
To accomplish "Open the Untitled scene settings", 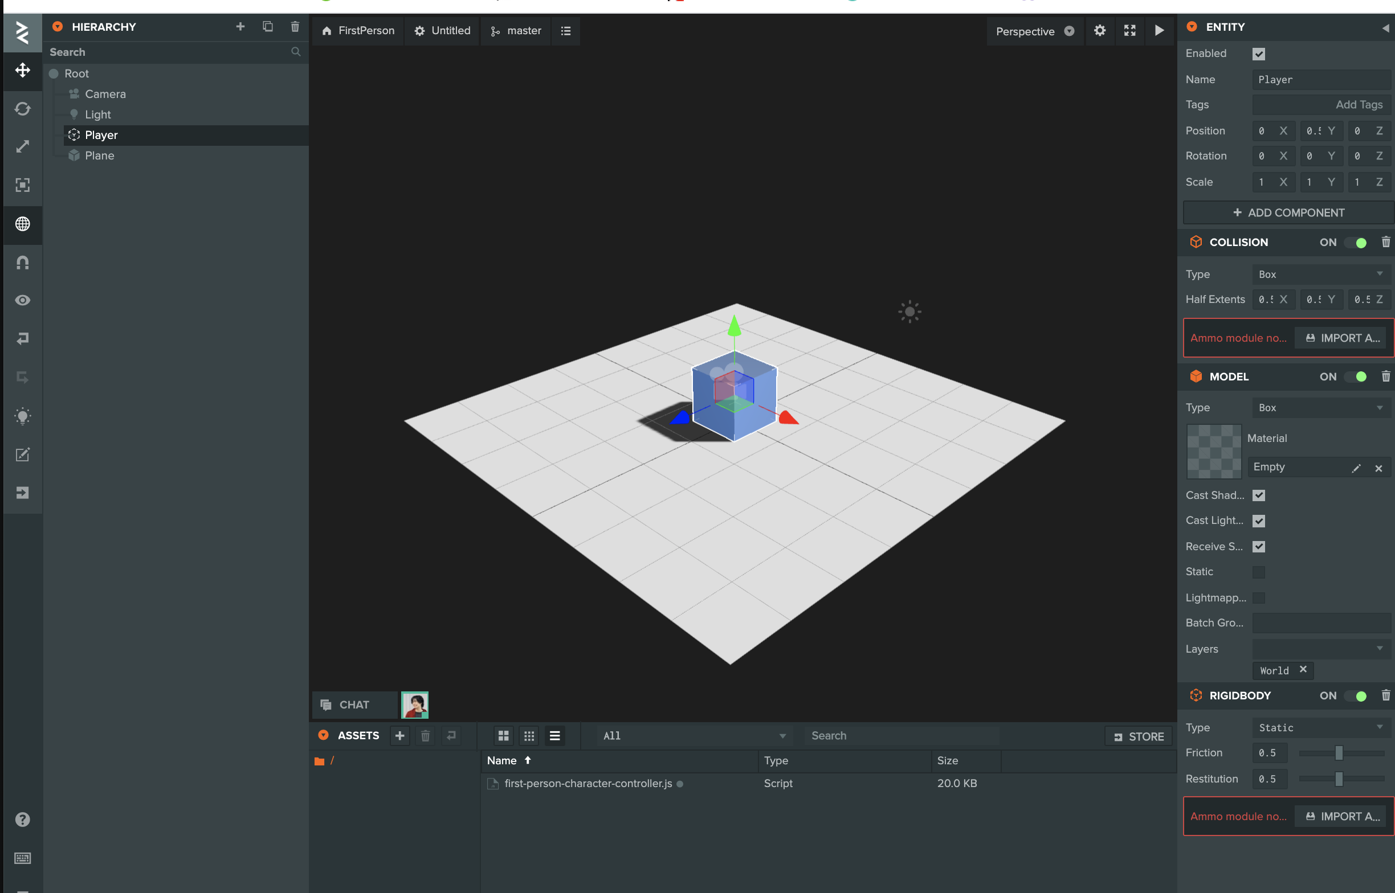I will point(442,31).
